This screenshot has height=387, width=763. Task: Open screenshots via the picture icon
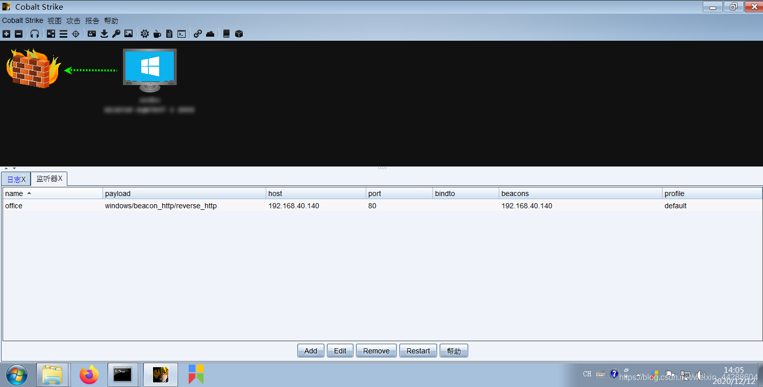click(x=129, y=34)
